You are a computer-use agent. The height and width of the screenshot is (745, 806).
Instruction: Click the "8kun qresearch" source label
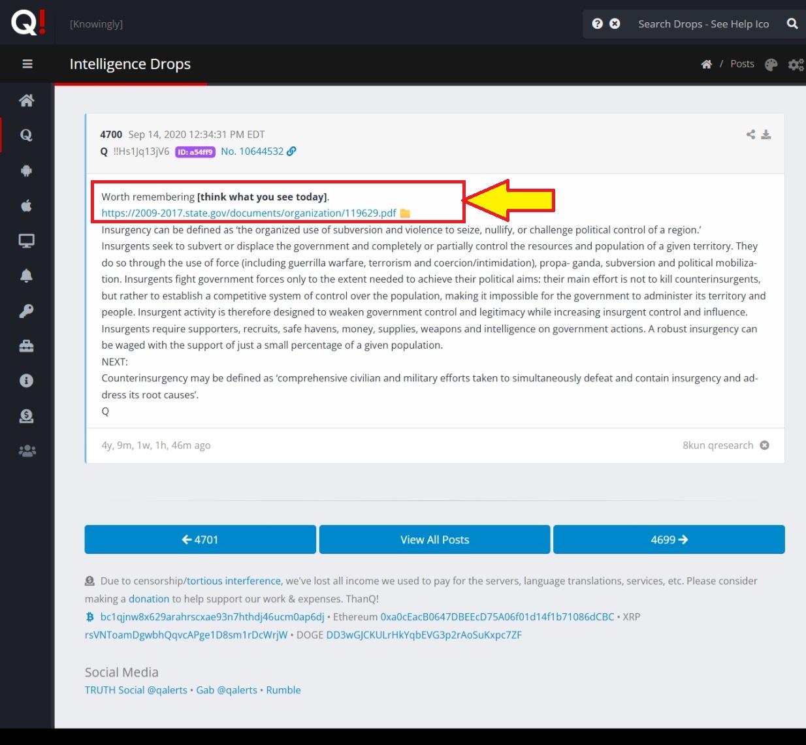(718, 445)
